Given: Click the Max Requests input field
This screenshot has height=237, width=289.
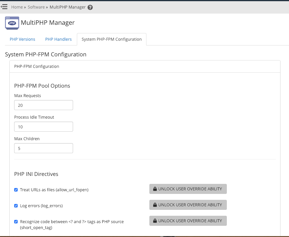Looking at the screenshot, I should [x=44, y=105].
